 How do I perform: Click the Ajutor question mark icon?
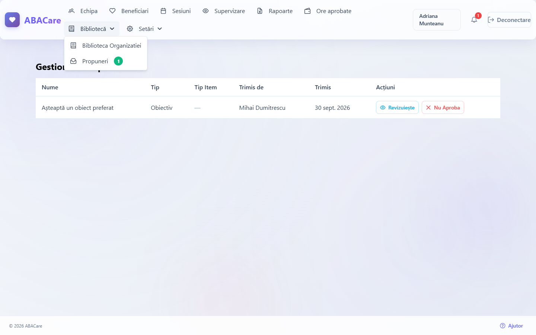point(502,326)
